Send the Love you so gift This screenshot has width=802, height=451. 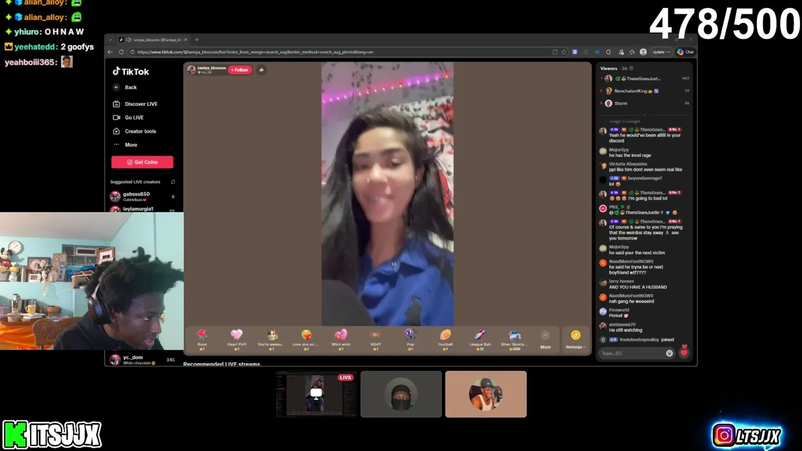click(x=306, y=339)
